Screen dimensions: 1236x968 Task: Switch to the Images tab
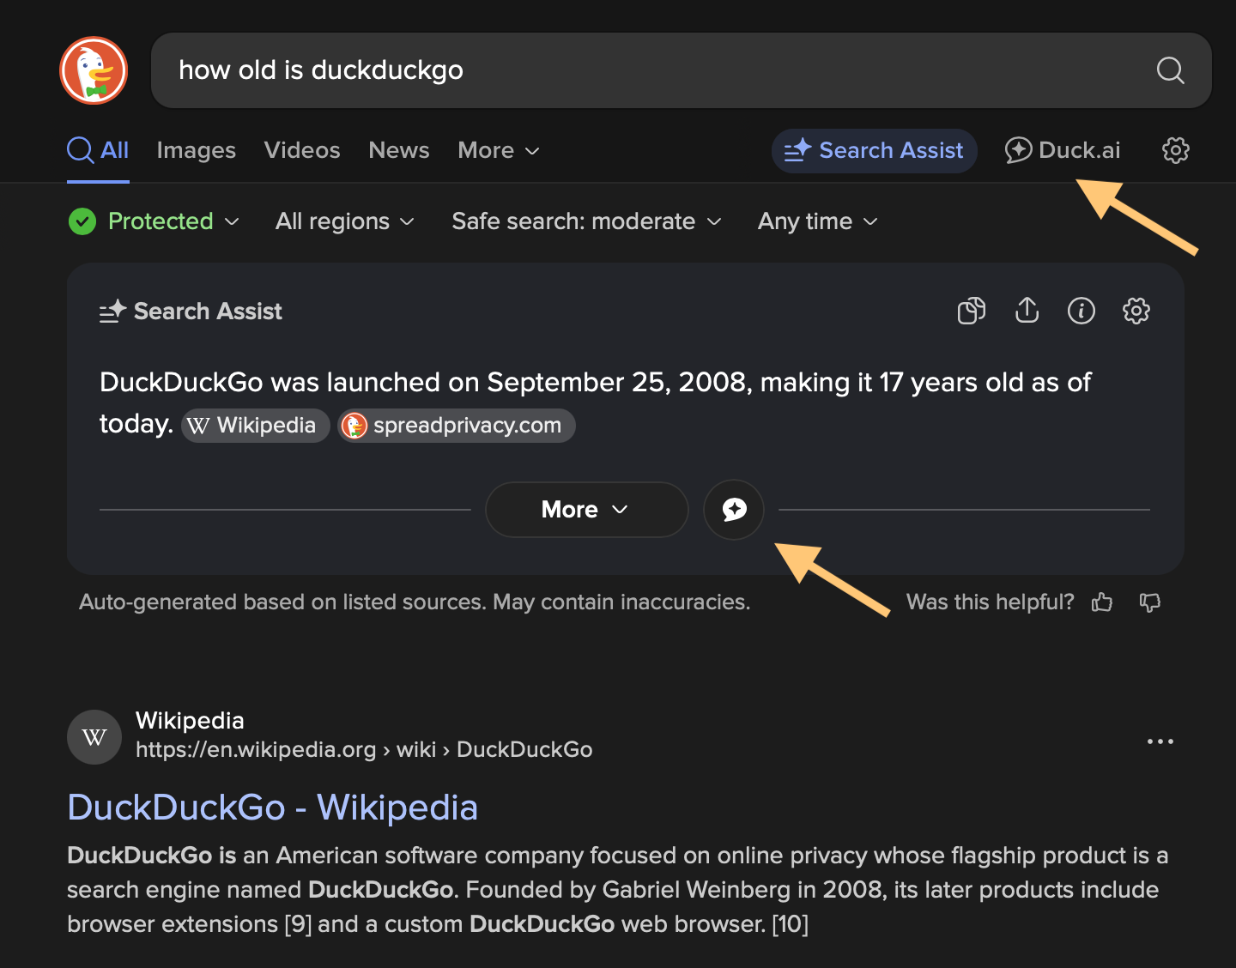(196, 150)
